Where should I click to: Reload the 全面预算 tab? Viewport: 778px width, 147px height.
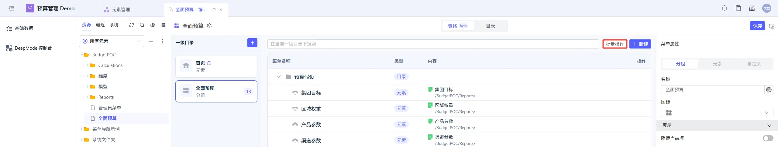coord(214,10)
